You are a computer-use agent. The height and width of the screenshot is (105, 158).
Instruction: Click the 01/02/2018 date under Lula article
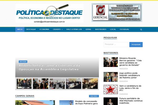click(x=124, y=94)
